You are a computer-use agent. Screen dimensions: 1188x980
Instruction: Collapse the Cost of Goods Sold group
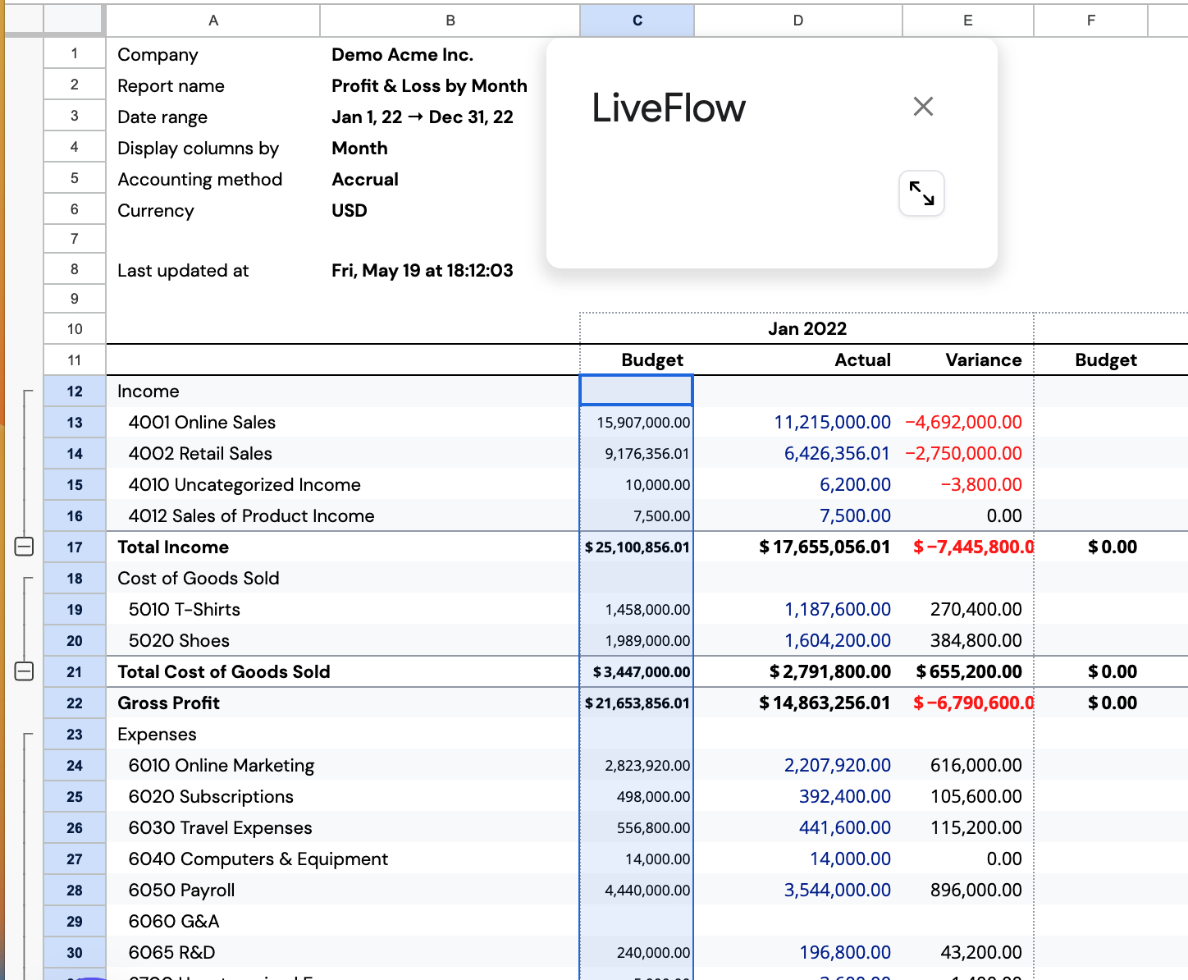(25, 671)
